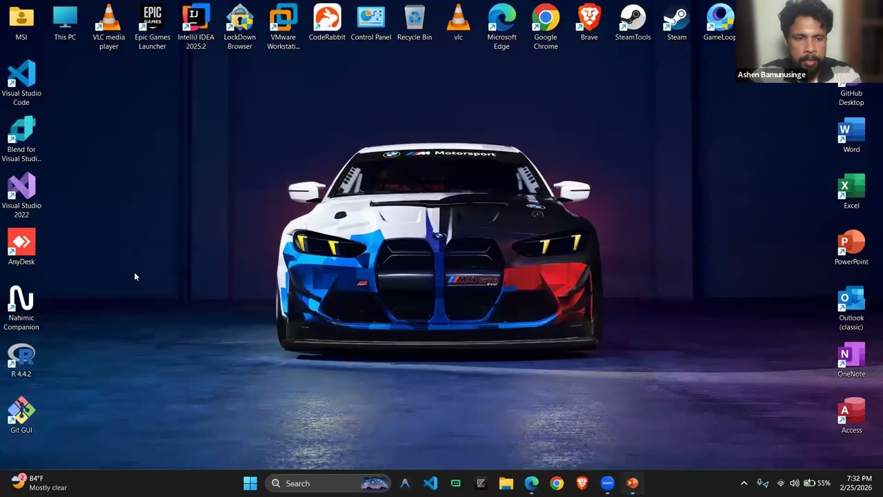The image size is (883, 497).
Task: Select Word desktop shortcut
Action: click(x=851, y=135)
